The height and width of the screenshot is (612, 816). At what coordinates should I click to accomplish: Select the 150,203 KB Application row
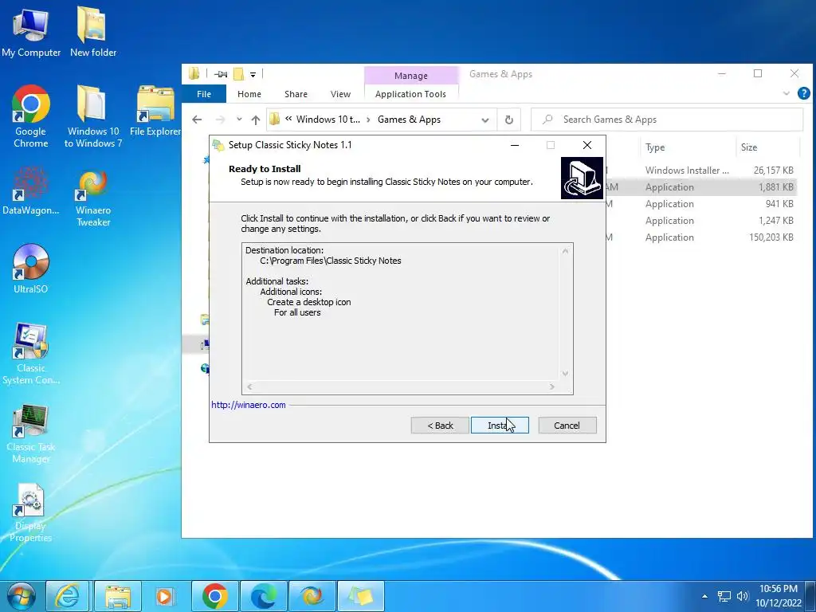701,237
